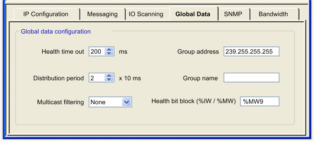Decrease Health time out with down arrow
Image resolution: width=314 pixels, height=141 pixels.
109,53
